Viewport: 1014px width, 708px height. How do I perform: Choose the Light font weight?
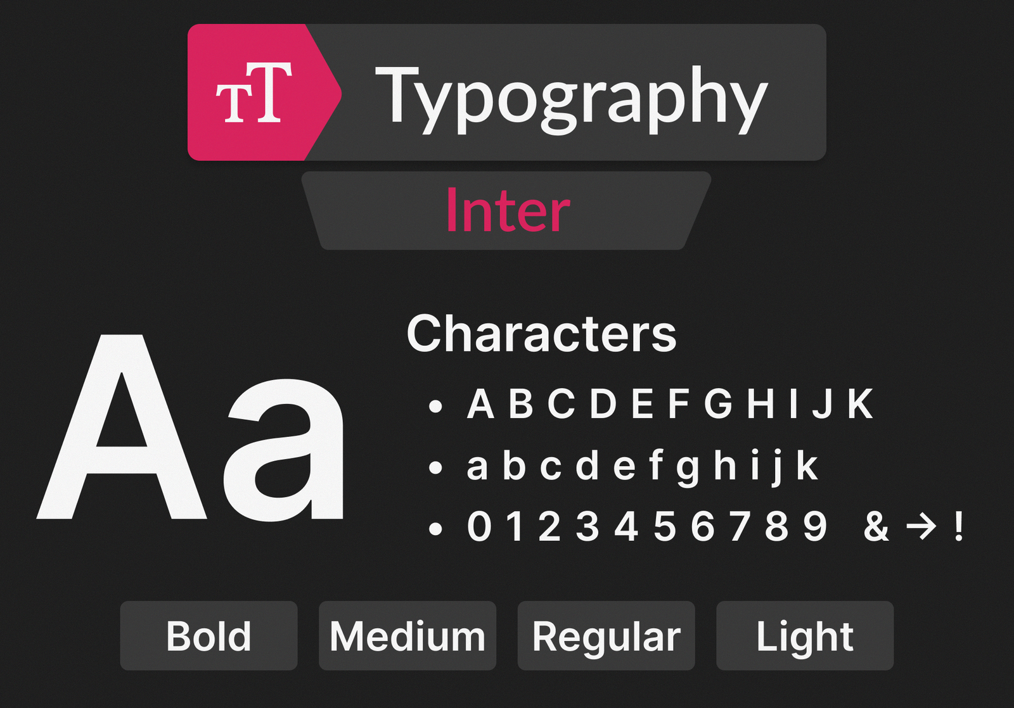(804, 636)
